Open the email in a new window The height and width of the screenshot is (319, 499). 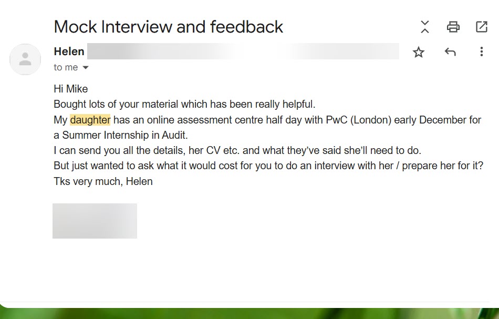tap(481, 27)
